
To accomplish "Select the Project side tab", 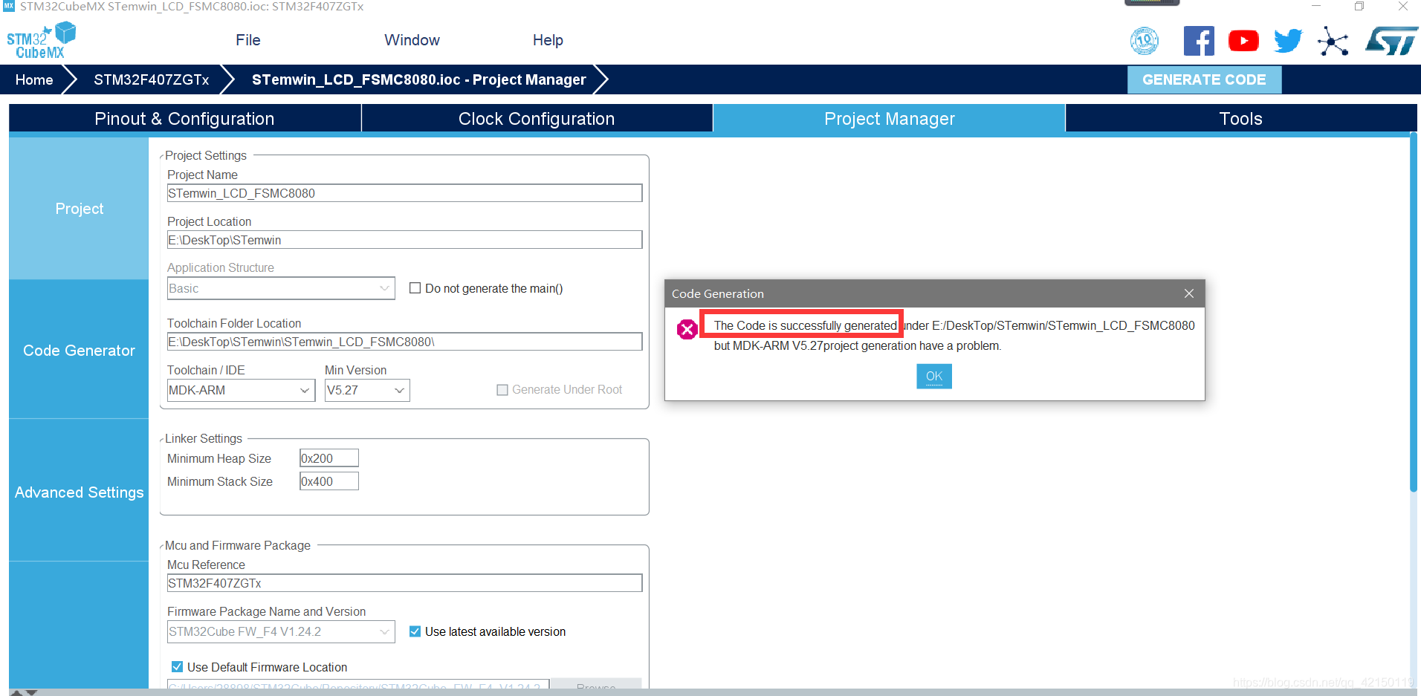I will pyautogui.click(x=79, y=209).
